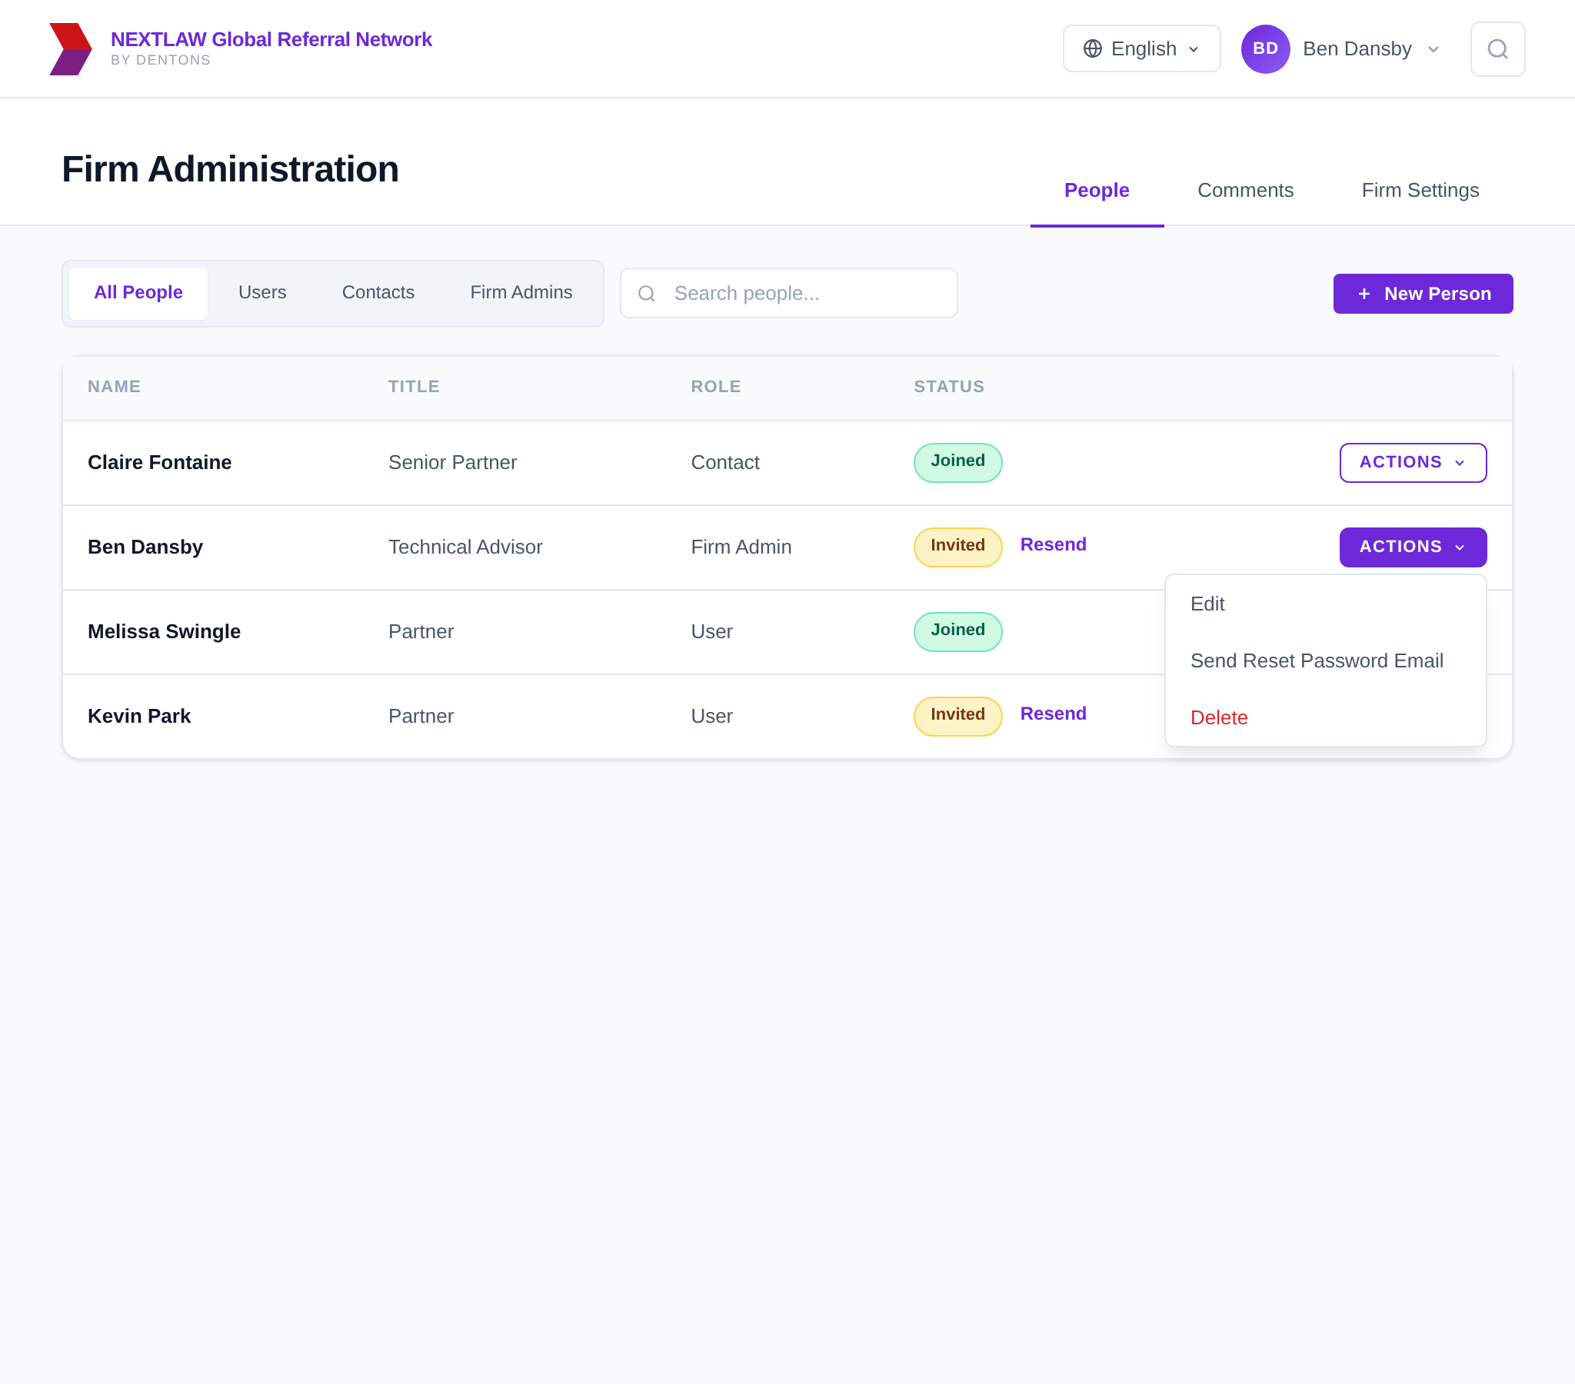Click the NEXTLAW Dentons logo
This screenshot has width=1575, height=1384.
(71, 48)
